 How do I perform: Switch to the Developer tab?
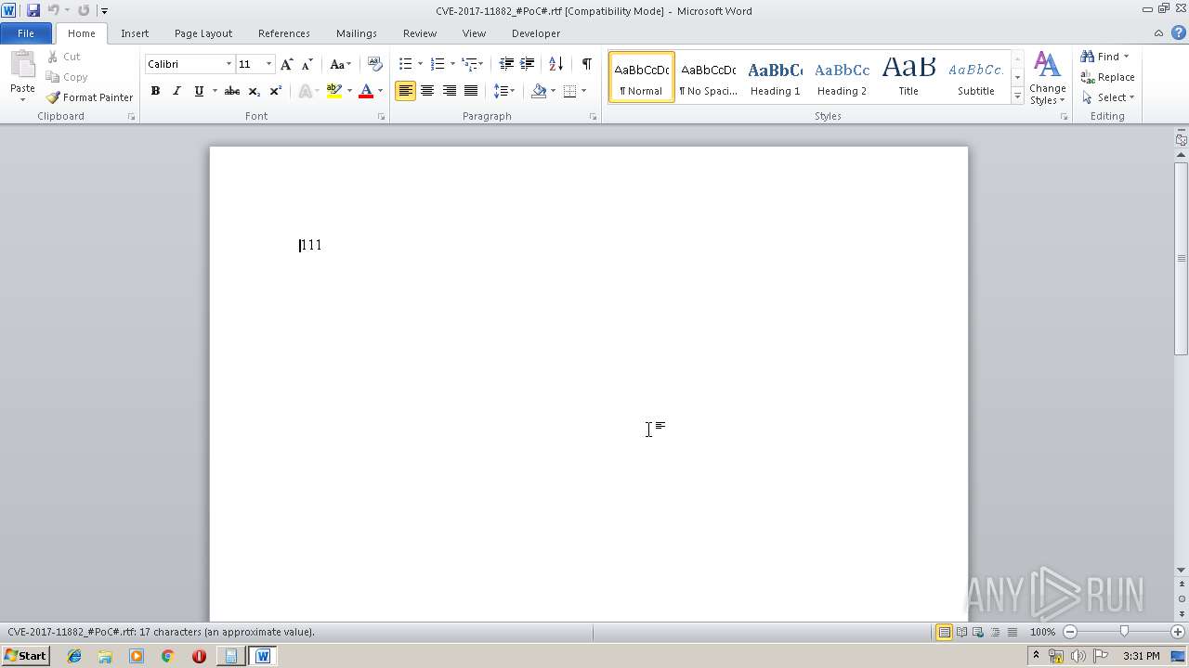pos(536,33)
